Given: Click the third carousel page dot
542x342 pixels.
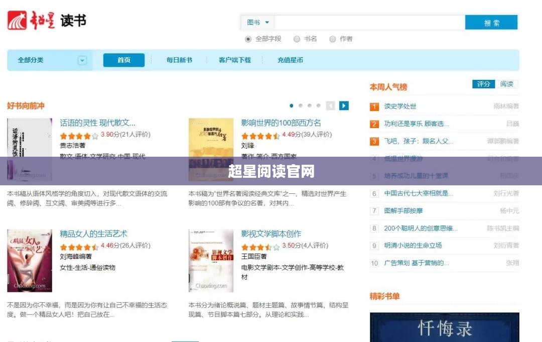Looking at the screenshot, I should point(309,106).
